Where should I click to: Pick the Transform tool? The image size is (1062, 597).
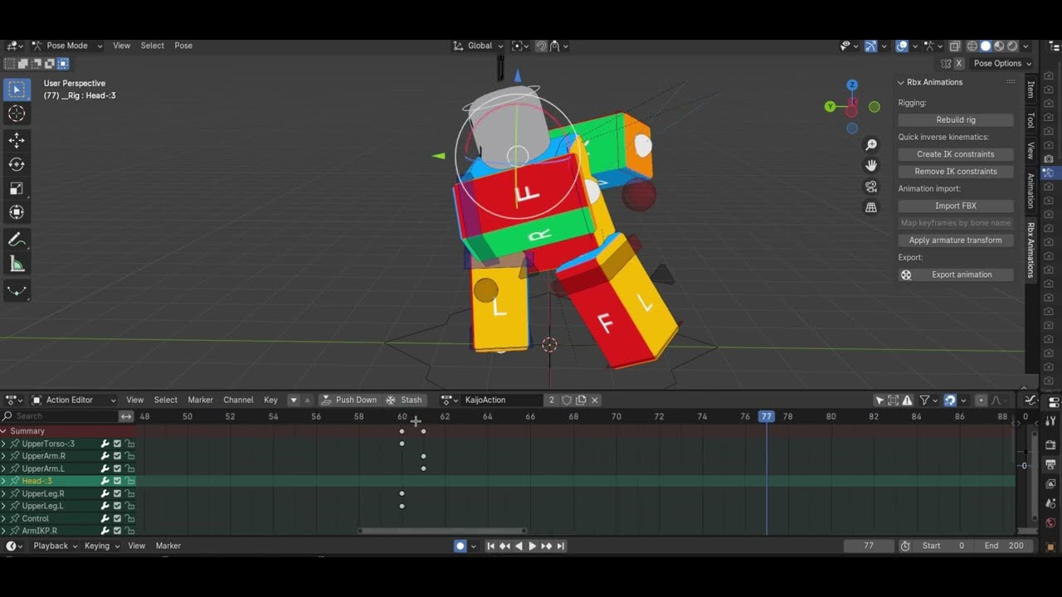pyautogui.click(x=17, y=212)
